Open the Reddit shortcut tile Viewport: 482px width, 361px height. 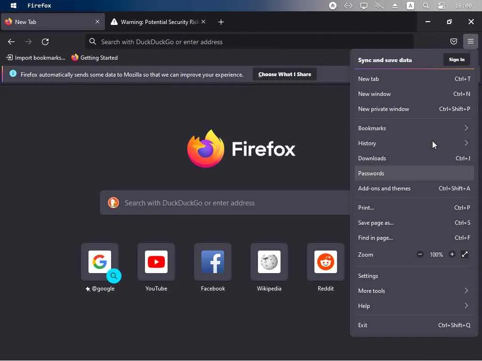click(326, 262)
